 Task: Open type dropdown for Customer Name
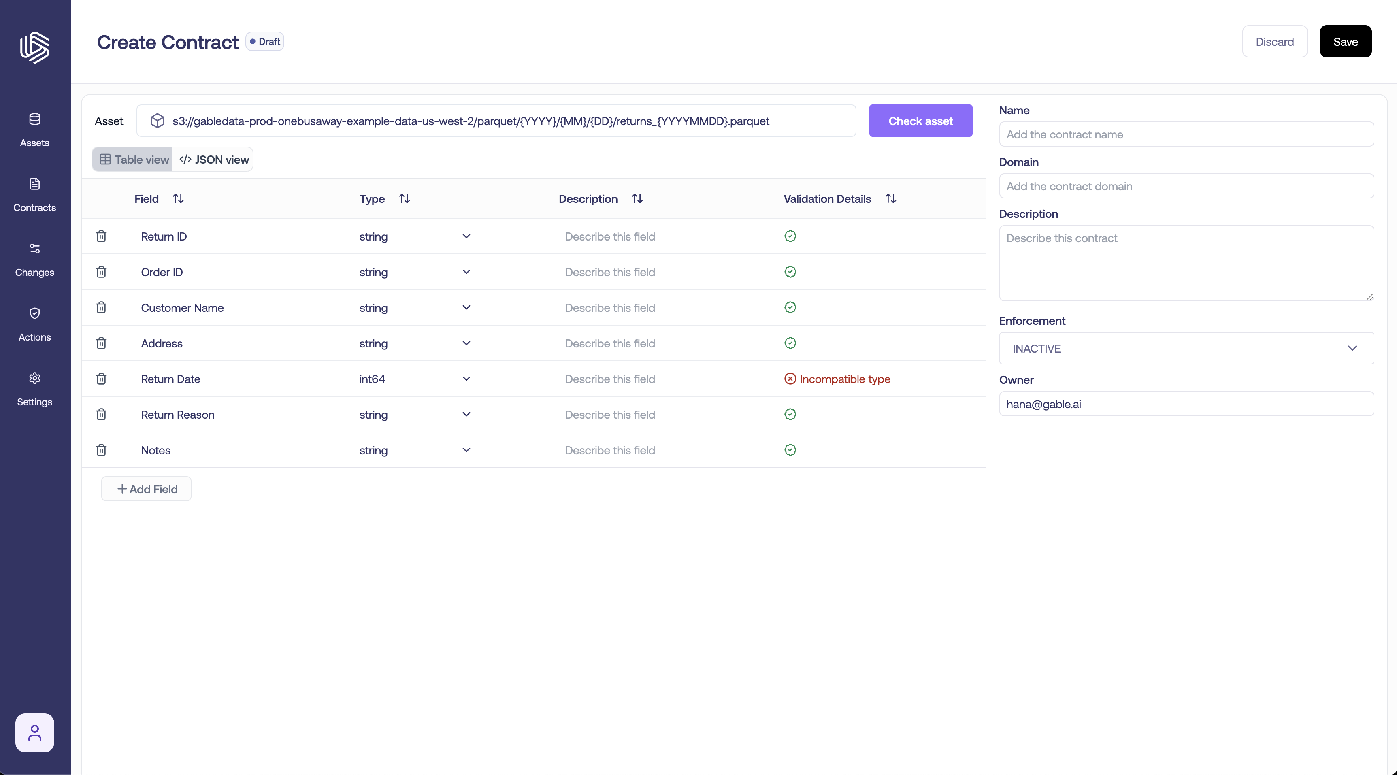point(466,307)
